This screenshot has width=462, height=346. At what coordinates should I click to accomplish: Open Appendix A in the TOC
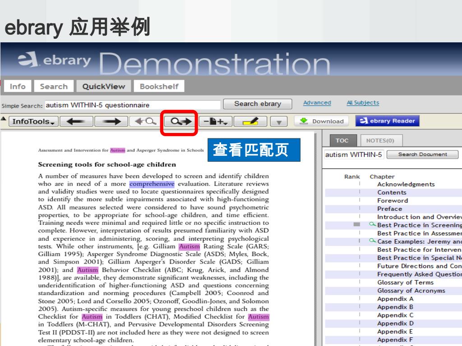[x=395, y=299]
